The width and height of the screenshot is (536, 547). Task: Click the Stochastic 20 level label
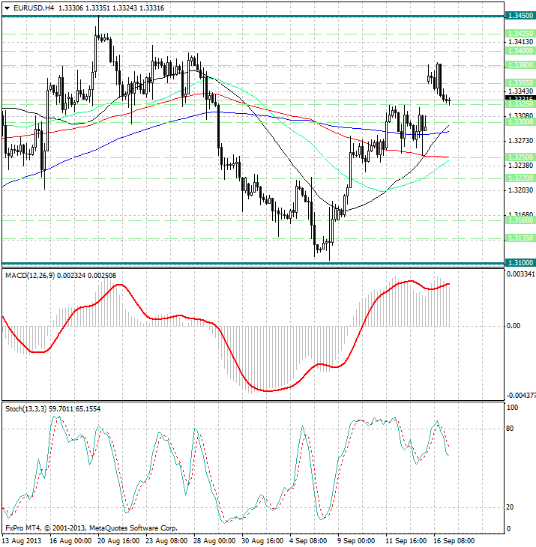click(510, 507)
